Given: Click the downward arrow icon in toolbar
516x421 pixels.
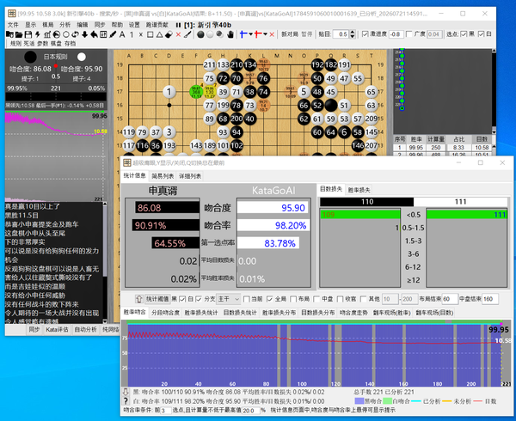Looking at the screenshot, I should coord(84,34).
